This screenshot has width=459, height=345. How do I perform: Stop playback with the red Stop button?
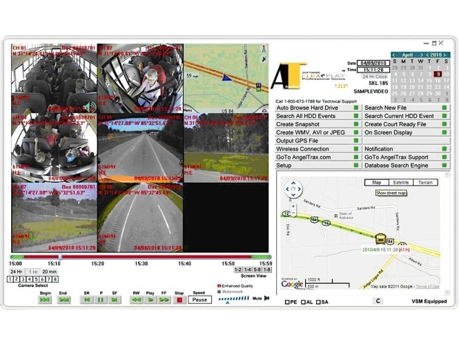coord(179,299)
